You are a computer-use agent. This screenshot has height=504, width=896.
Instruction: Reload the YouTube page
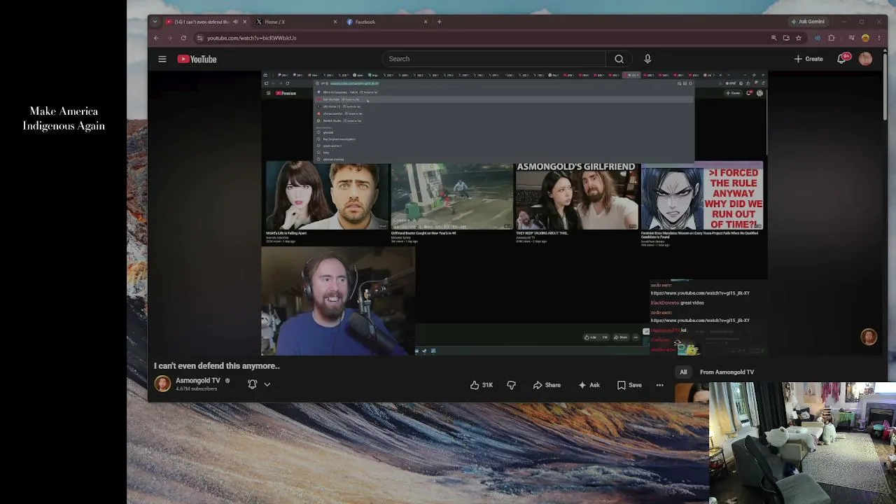[x=183, y=38]
